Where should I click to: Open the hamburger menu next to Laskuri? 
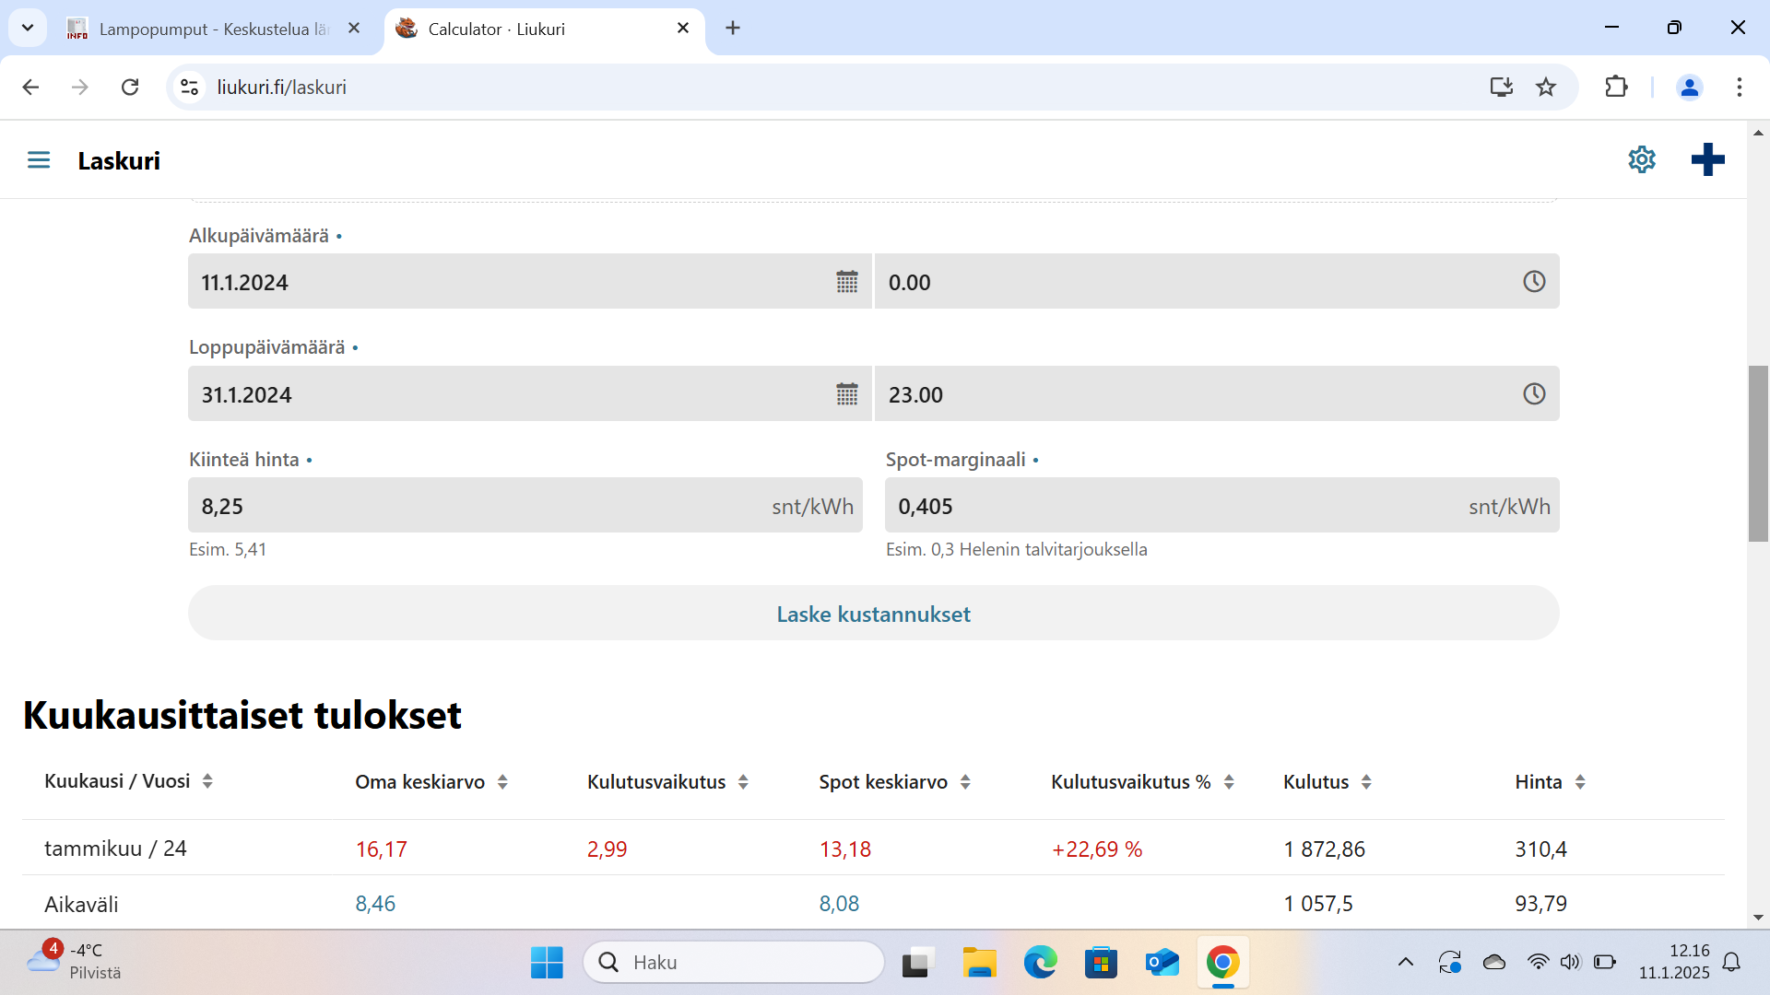(x=39, y=160)
